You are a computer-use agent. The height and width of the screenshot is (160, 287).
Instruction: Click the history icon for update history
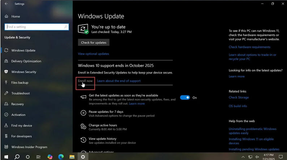(x=83, y=140)
